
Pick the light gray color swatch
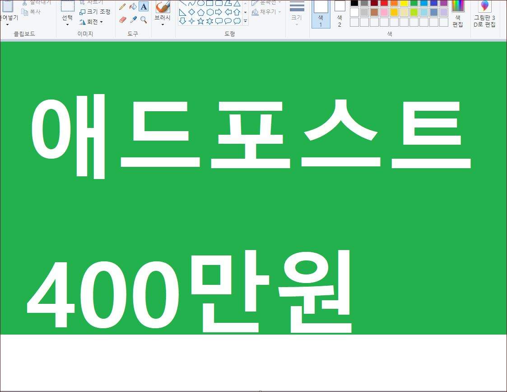(364, 12)
